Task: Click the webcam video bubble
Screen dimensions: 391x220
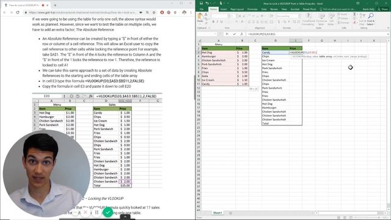Action: click(46, 173)
